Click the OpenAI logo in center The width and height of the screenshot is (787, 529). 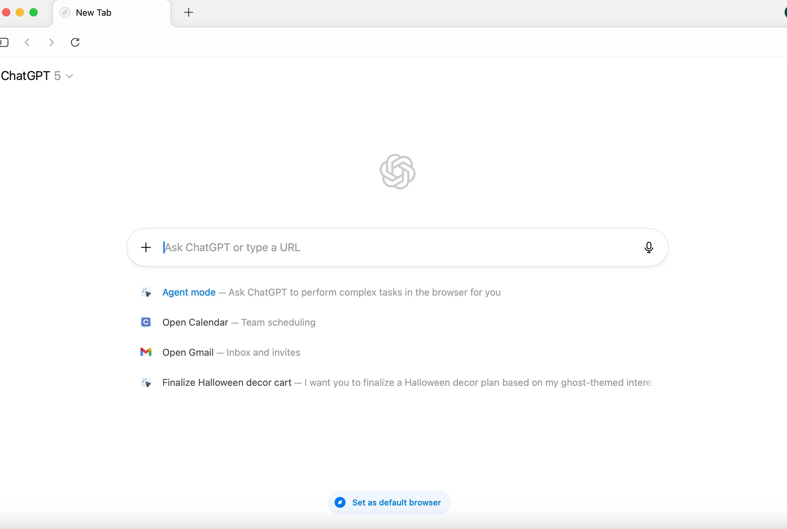[x=397, y=172]
